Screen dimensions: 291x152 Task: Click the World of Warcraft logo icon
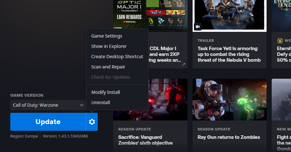(280, 40)
